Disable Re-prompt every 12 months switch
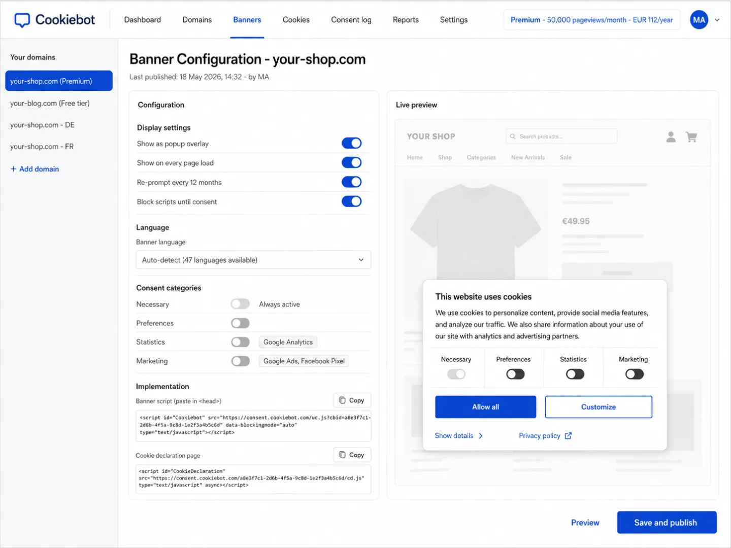 (x=351, y=182)
